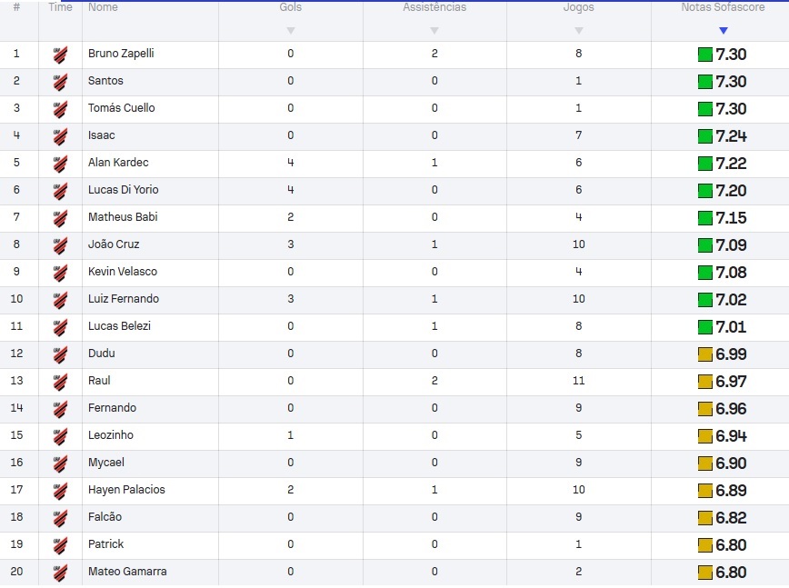Sort table by Gols arrow
Screen dimensions: 789x588
pyautogui.click(x=290, y=31)
